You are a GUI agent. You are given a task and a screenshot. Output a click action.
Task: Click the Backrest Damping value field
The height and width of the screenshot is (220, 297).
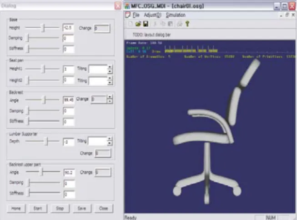(x=68, y=111)
